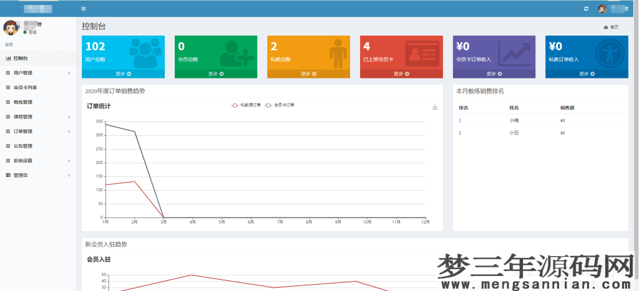Click 更多 on the 已上架会员卡 card
Image resolution: width=639 pixels, height=291 pixels.
coord(401,74)
